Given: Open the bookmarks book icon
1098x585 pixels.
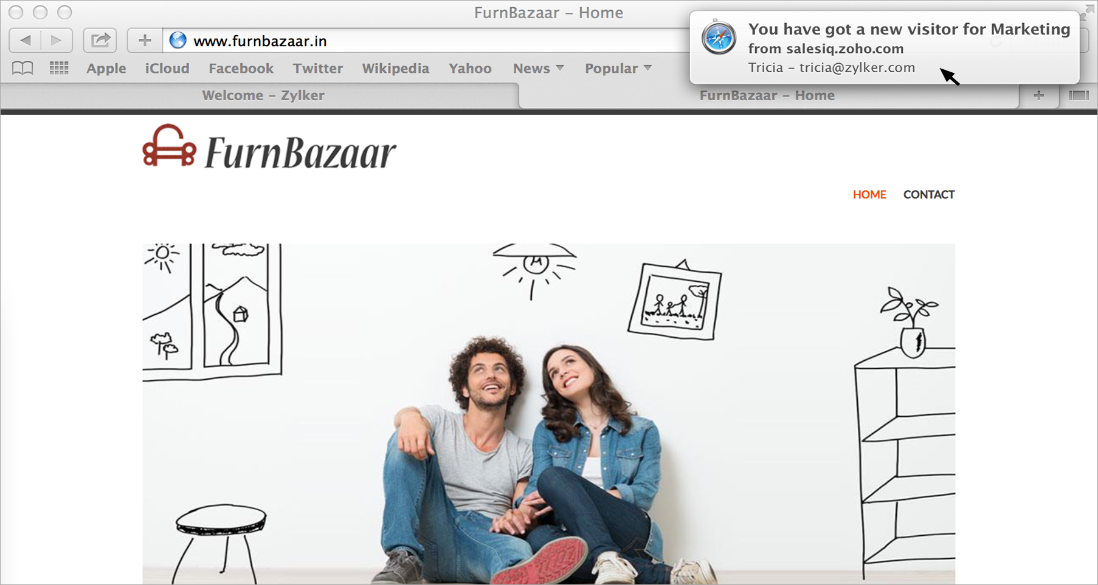Looking at the screenshot, I should [x=22, y=68].
